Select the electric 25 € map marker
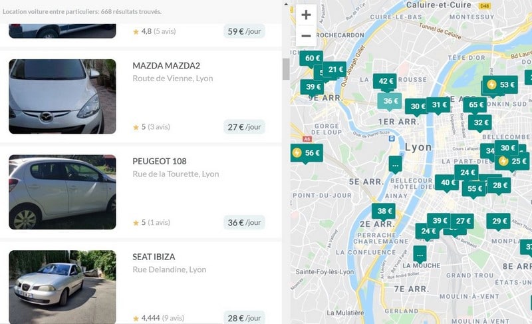 point(512,161)
